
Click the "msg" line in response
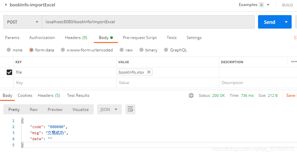tap(49, 133)
